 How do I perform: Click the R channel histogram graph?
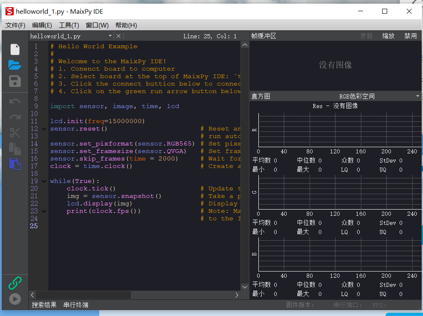(340, 130)
